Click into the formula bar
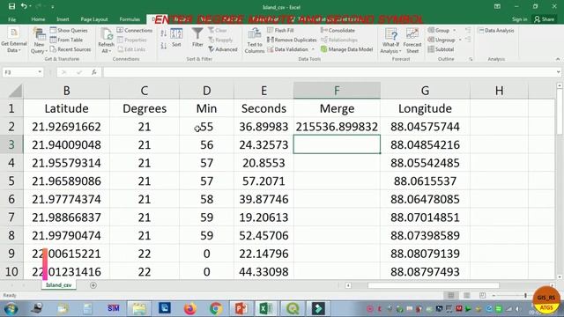 coord(329,72)
